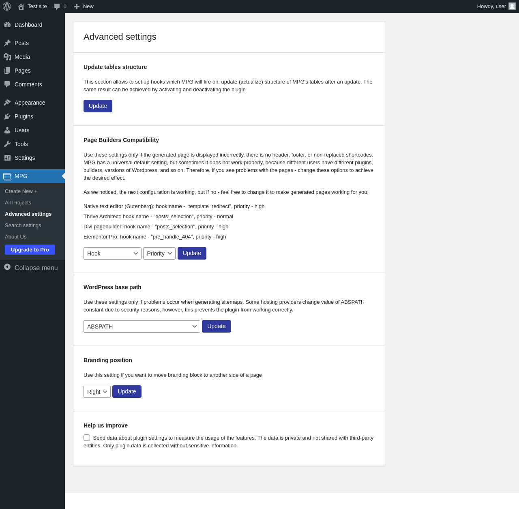Screen dimensions: 519x509
Task: Open the Hook dropdown
Action: [x=112, y=253]
